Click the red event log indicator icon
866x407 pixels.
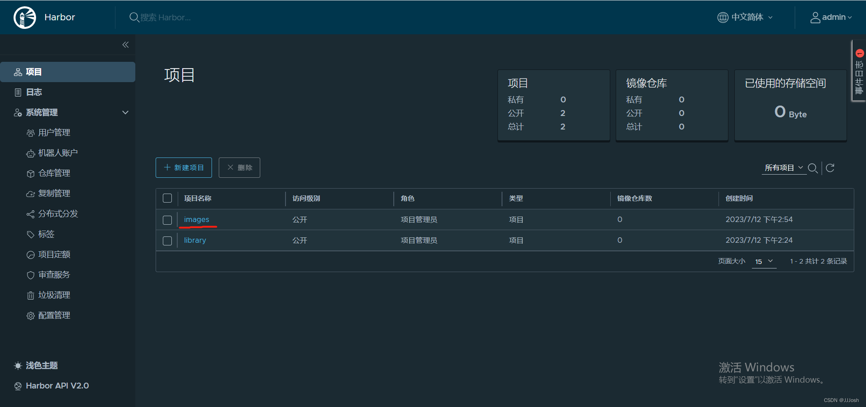(860, 53)
